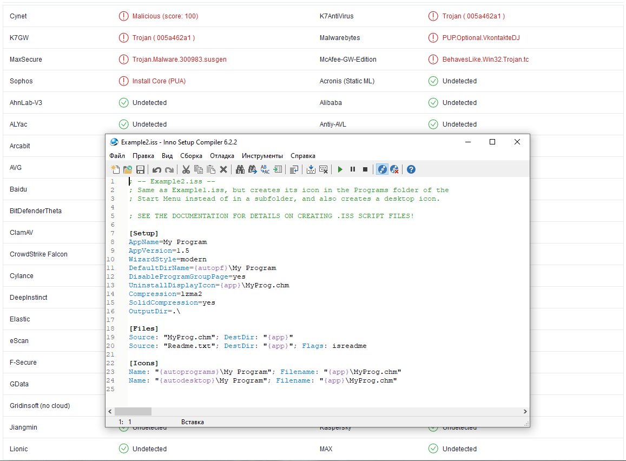The height and width of the screenshot is (461, 626).
Task: Click the WizardStyle=modern line
Action: 168,259
